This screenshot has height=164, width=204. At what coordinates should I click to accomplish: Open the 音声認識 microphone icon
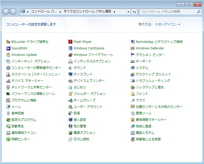click(8, 113)
